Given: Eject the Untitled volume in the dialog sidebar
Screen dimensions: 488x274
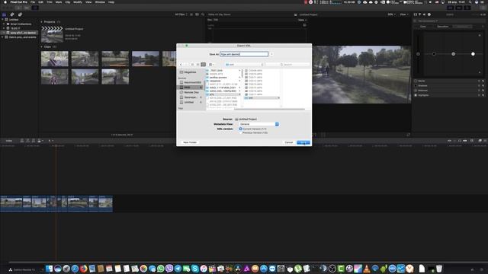Looking at the screenshot, I should 201,102.
